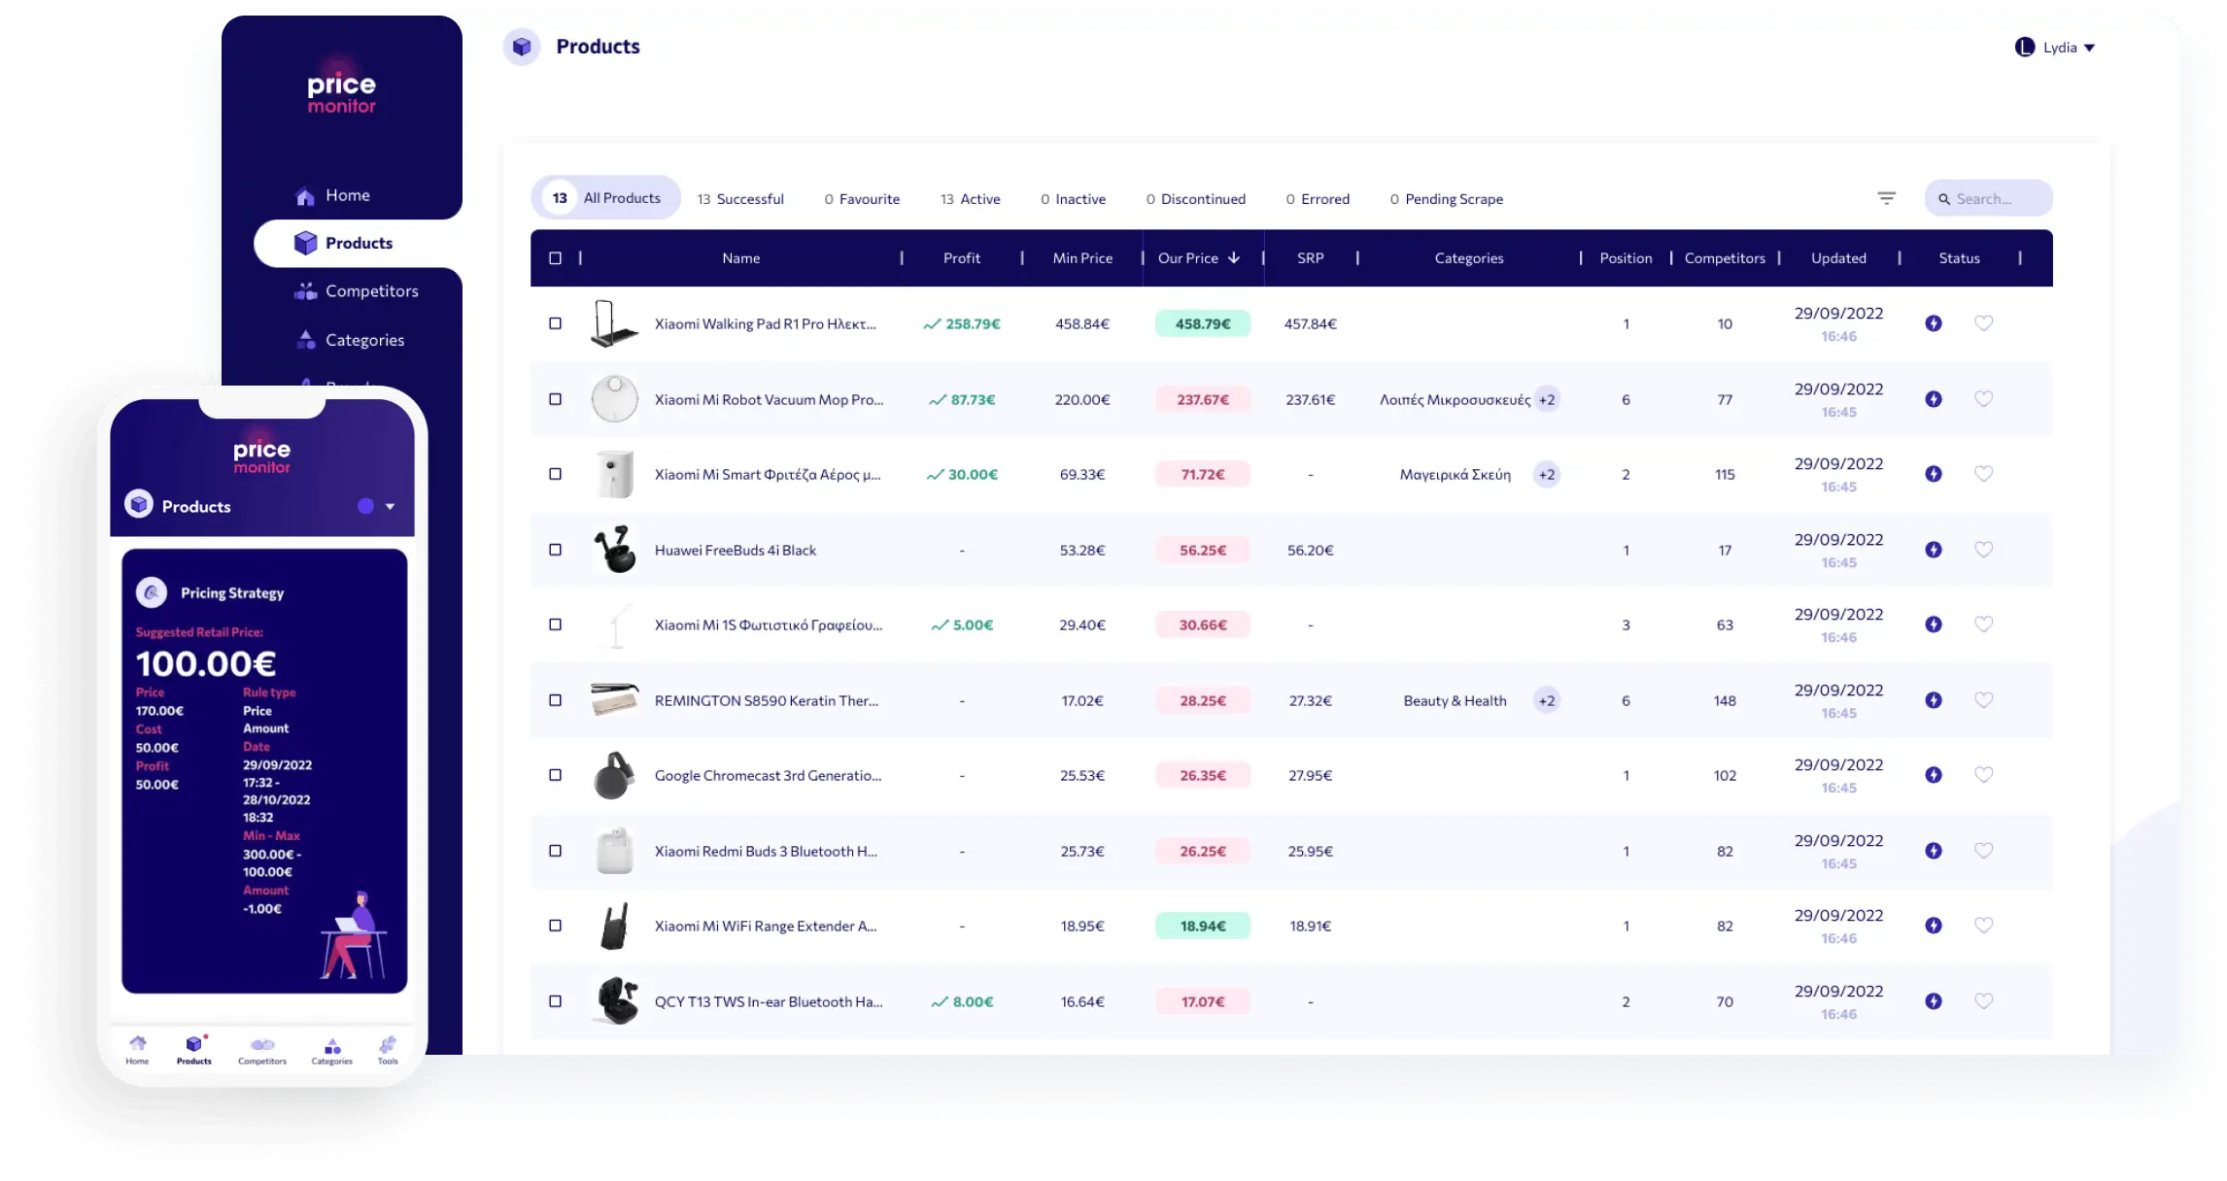Screen dimensions: 2227x1181
Task: Click the Products cube icon in sidebar
Action: [305, 243]
